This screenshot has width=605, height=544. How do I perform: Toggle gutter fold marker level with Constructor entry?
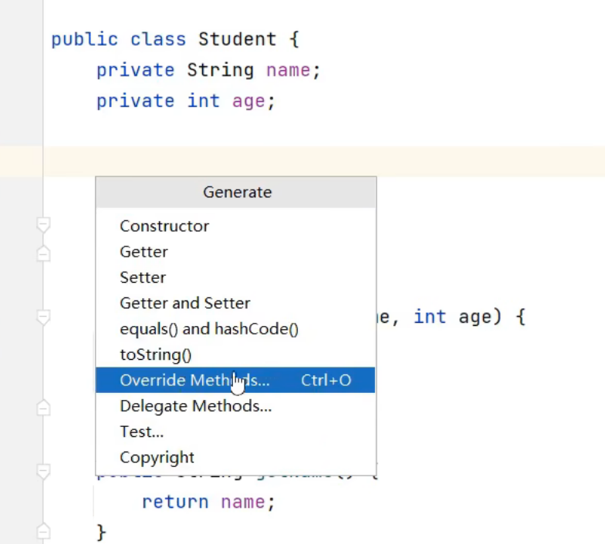click(x=43, y=225)
